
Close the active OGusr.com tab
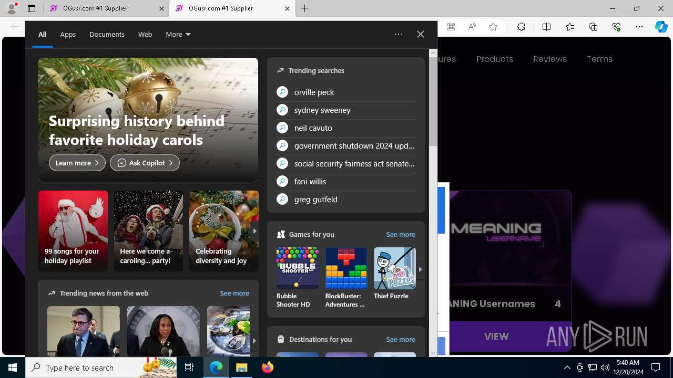[x=287, y=8]
